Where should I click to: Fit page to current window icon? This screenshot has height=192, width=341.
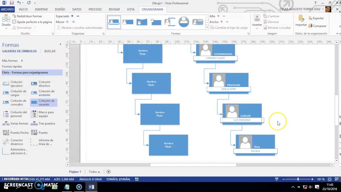330,179
